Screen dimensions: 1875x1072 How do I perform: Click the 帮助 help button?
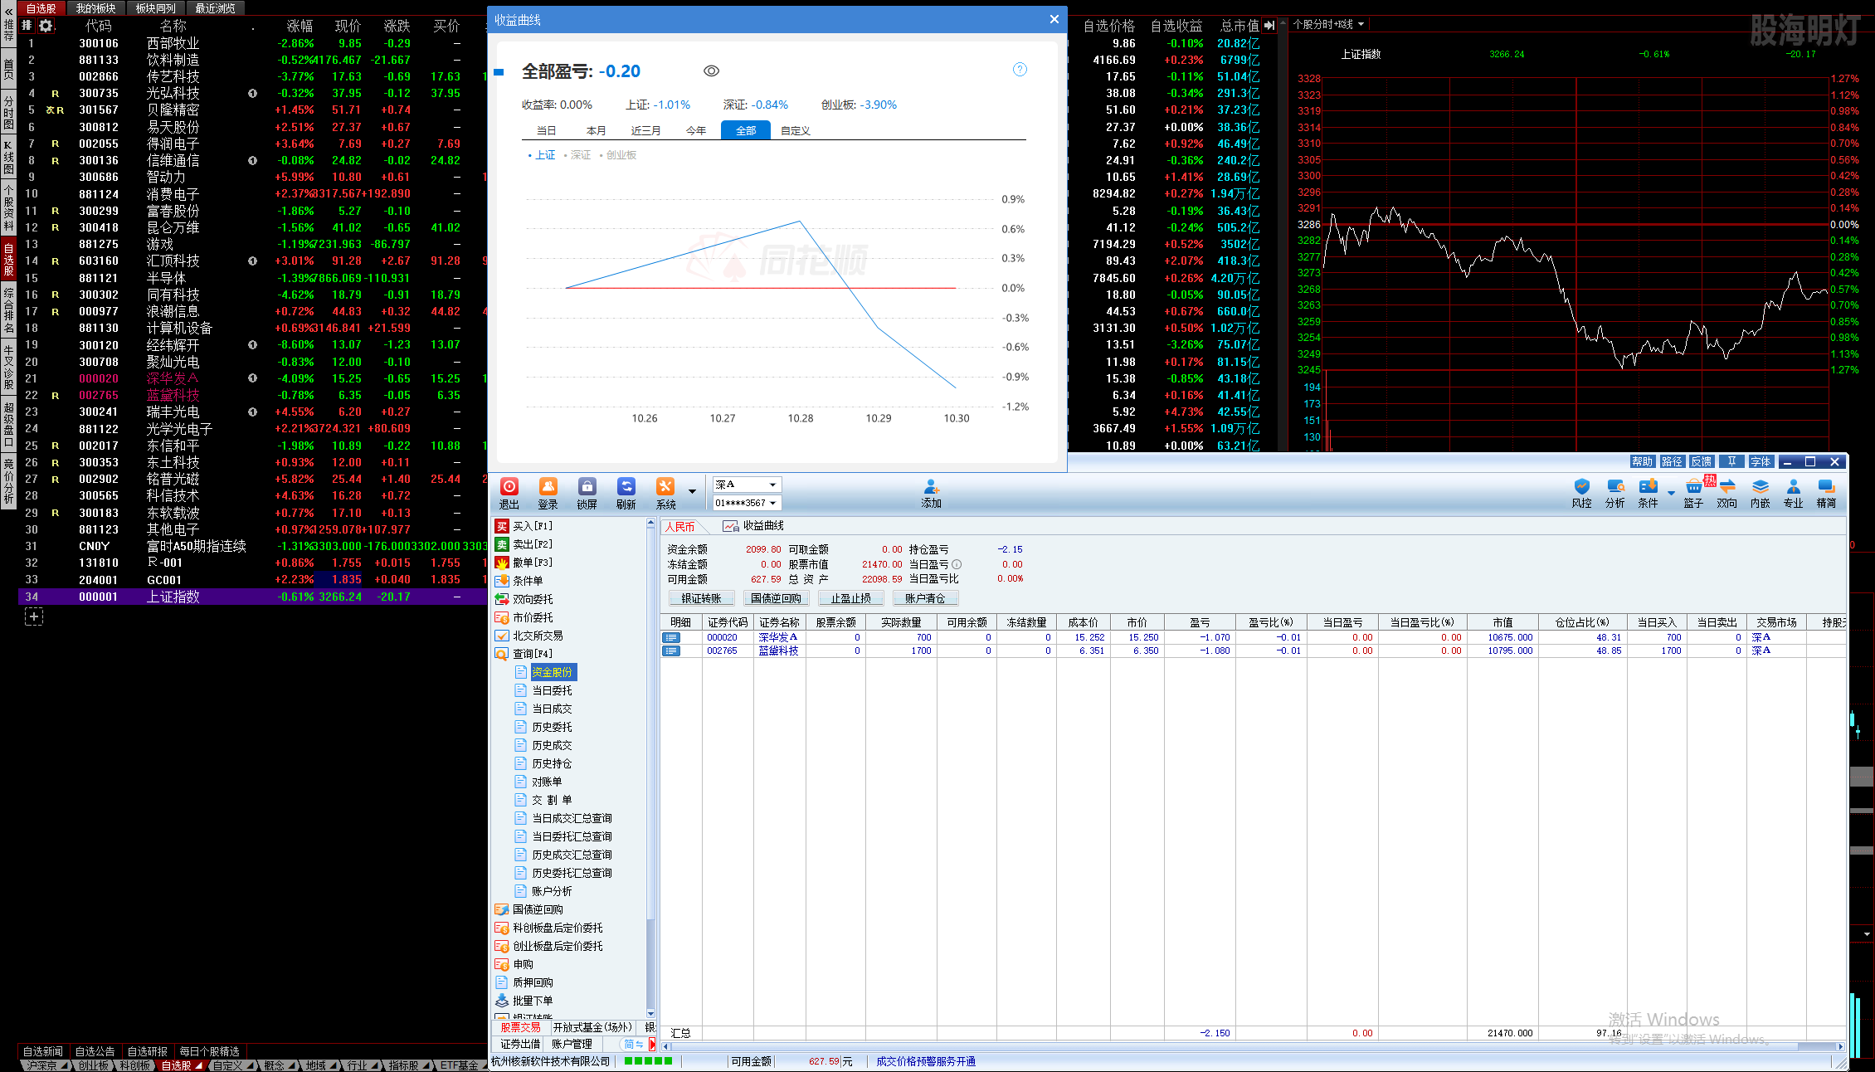(x=1642, y=462)
